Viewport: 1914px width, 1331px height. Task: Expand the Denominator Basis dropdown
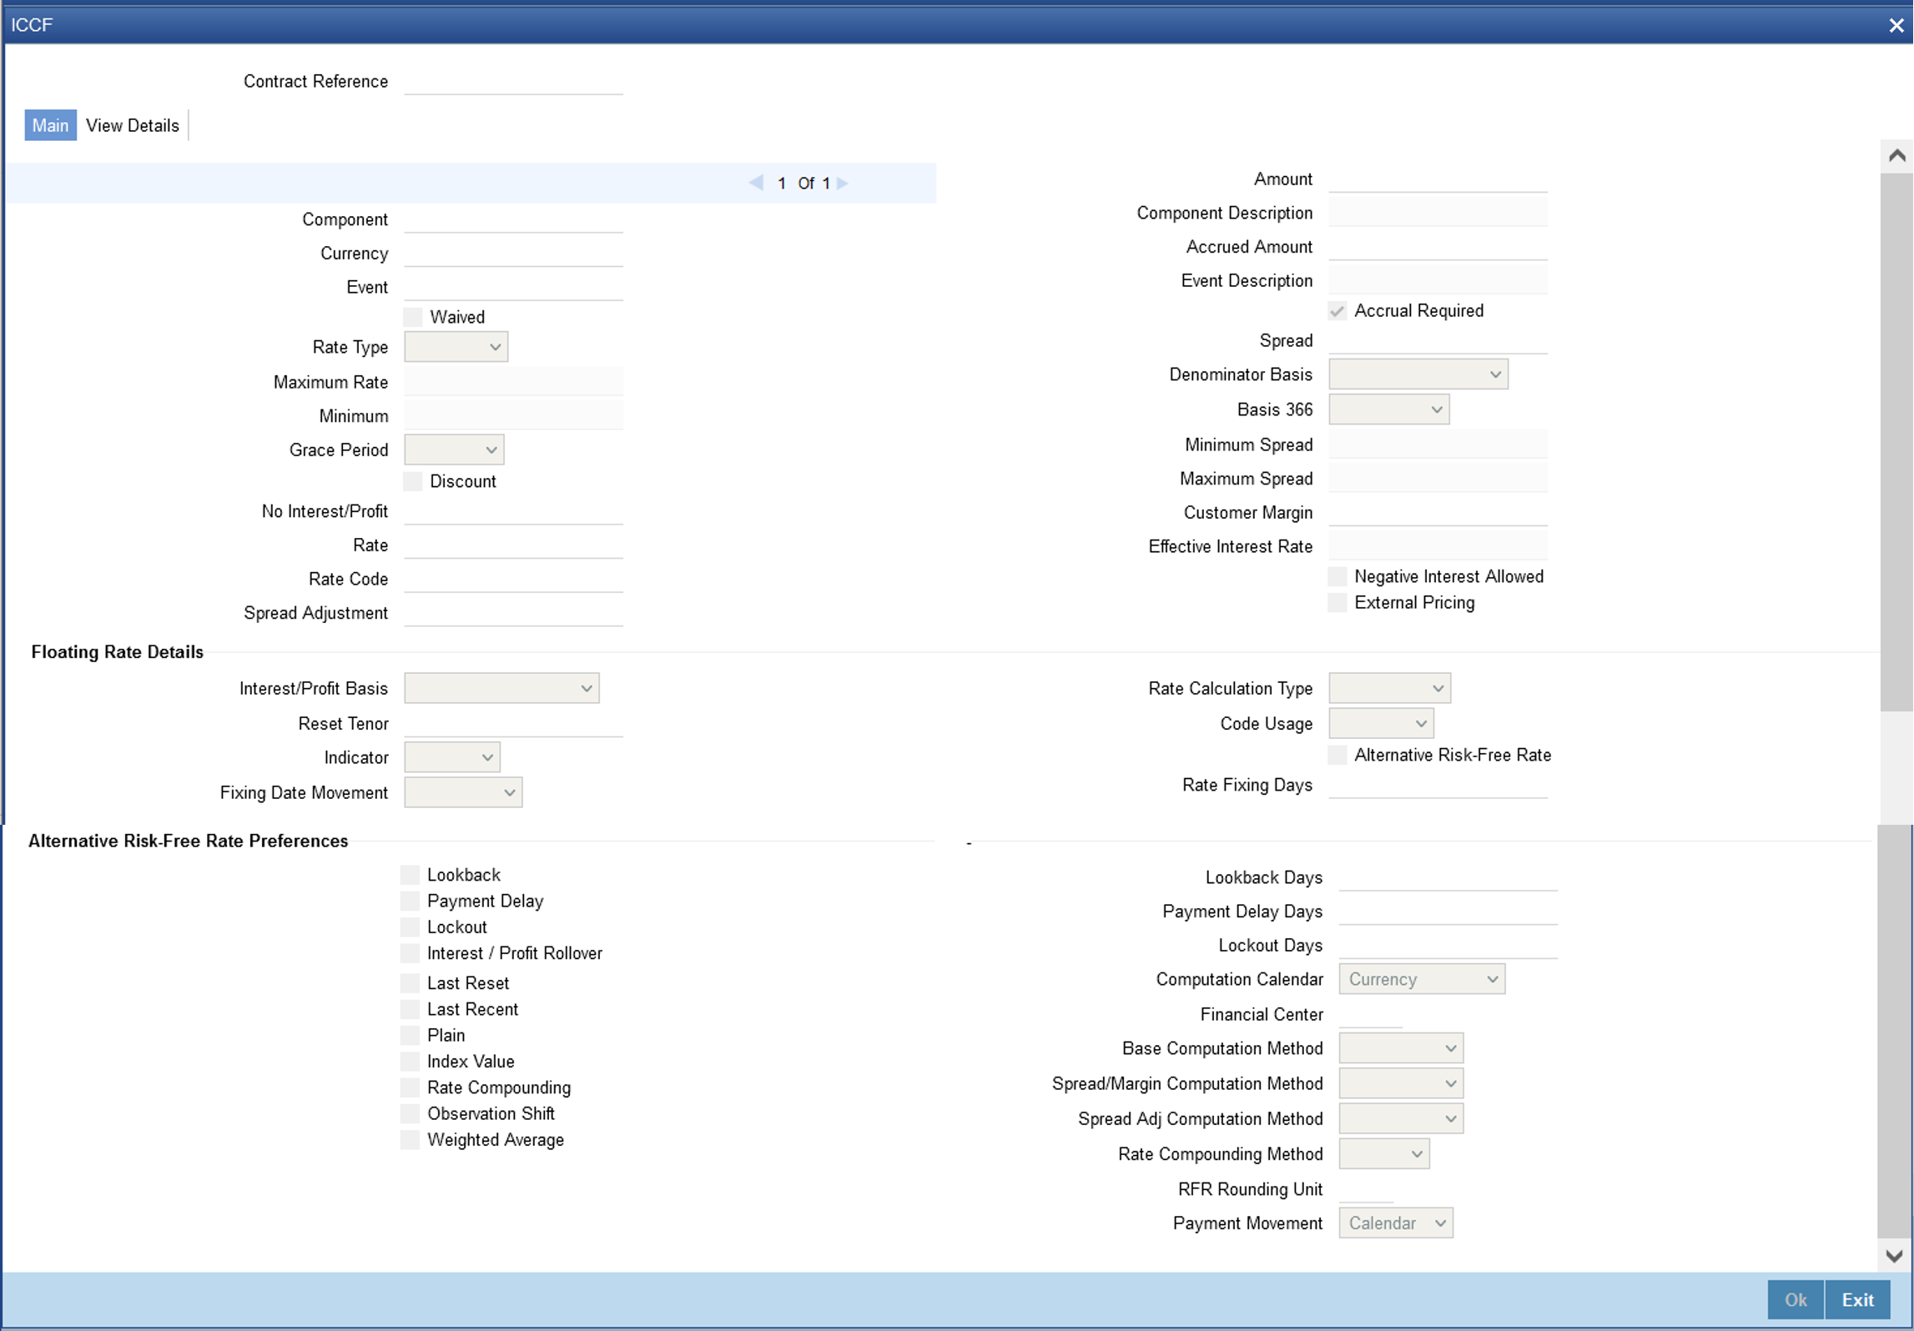1418,374
